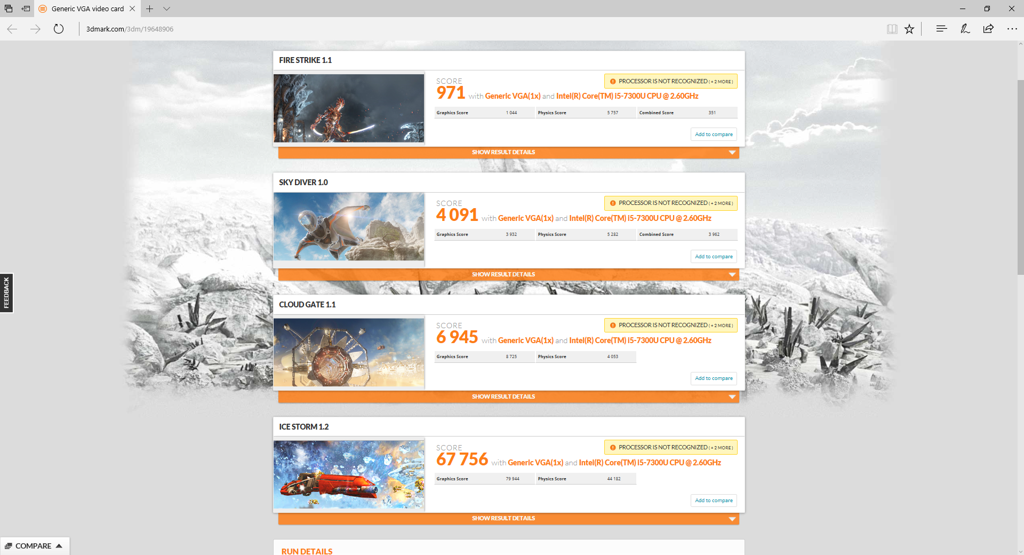The height and width of the screenshot is (555, 1024).
Task: Show tab previews chevron
Action: click(x=166, y=9)
